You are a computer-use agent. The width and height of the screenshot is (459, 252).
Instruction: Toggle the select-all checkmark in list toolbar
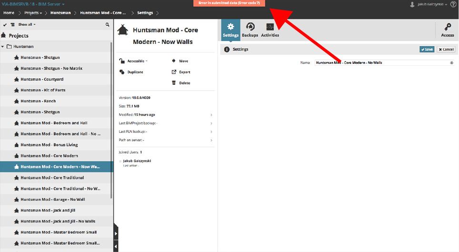tap(5, 25)
